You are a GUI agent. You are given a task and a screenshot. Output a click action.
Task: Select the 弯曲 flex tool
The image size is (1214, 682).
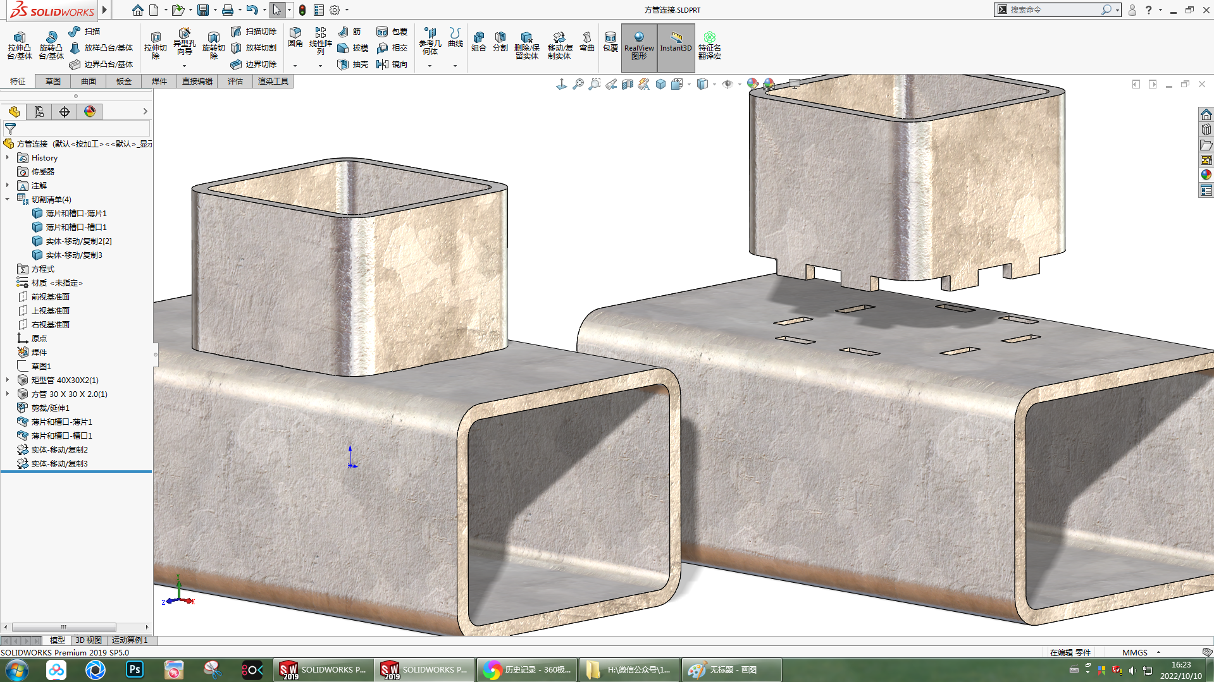[x=587, y=42]
